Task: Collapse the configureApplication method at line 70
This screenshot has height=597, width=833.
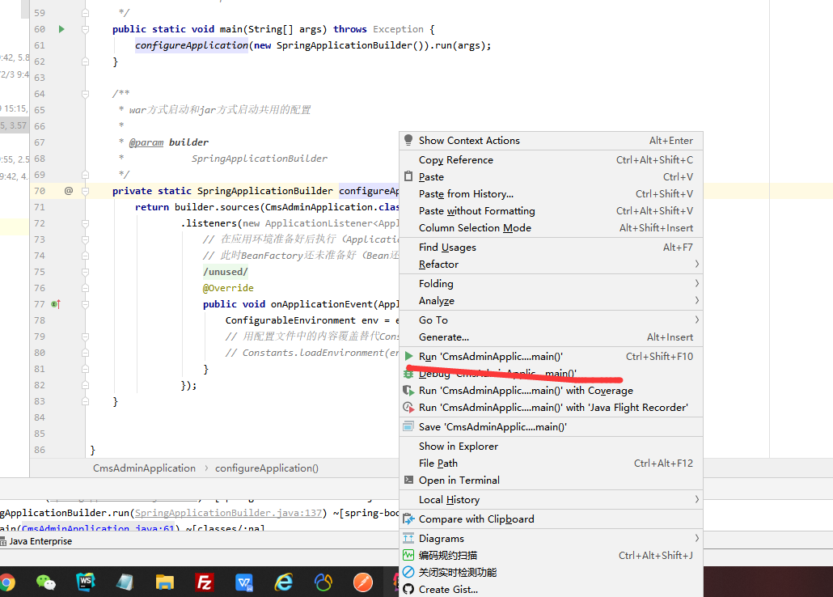Action: pos(85,191)
